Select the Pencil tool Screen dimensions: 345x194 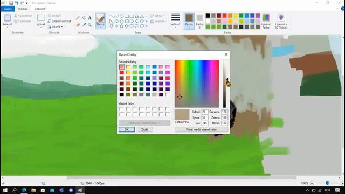pyautogui.click(x=78, y=18)
